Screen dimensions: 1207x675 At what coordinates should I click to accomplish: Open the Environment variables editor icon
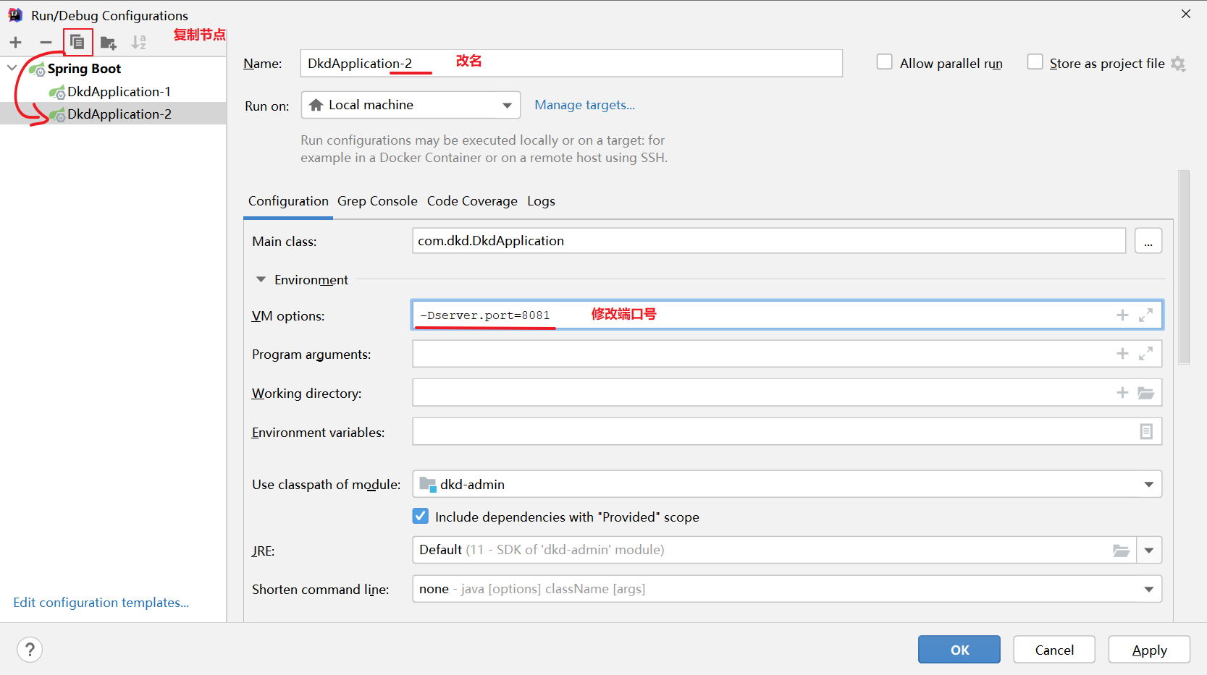(x=1146, y=432)
